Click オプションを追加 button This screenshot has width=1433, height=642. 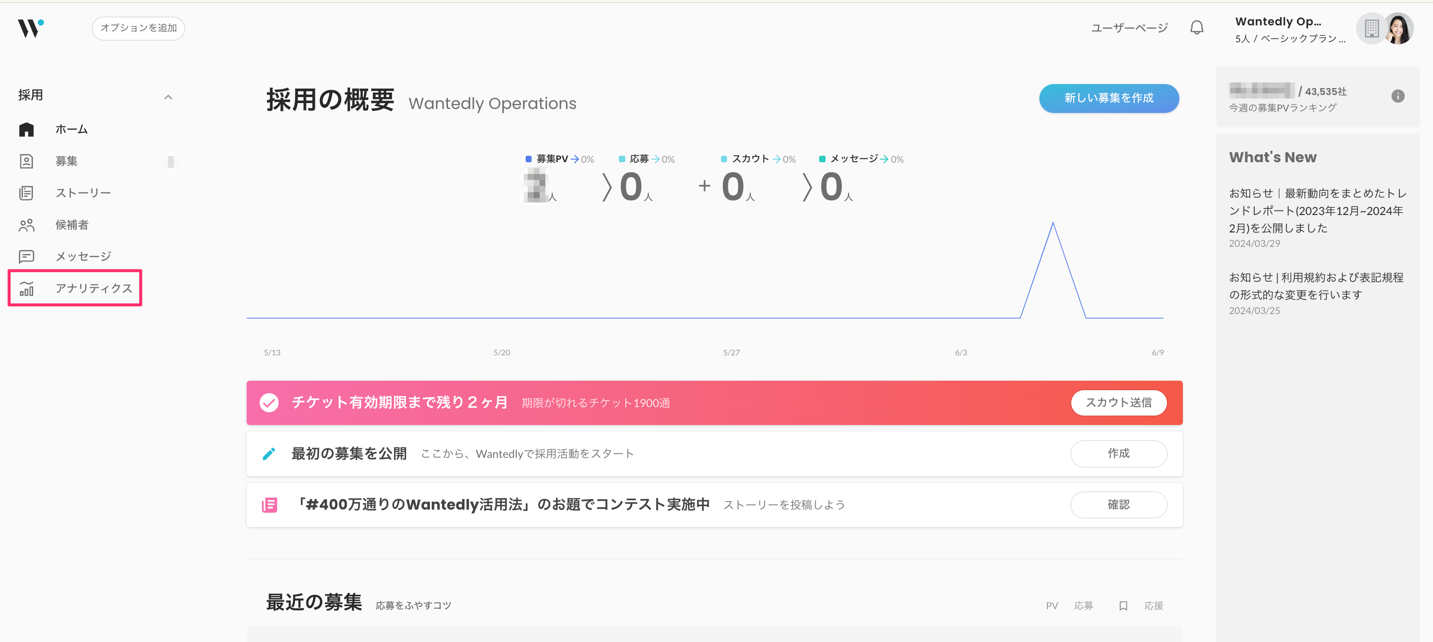pos(138,28)
